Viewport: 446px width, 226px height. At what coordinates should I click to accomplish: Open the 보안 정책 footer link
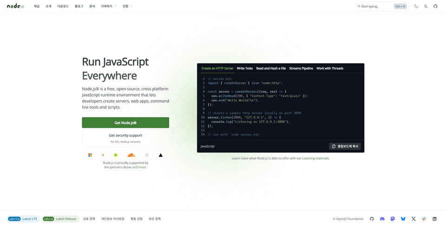[x=154, y=219]
